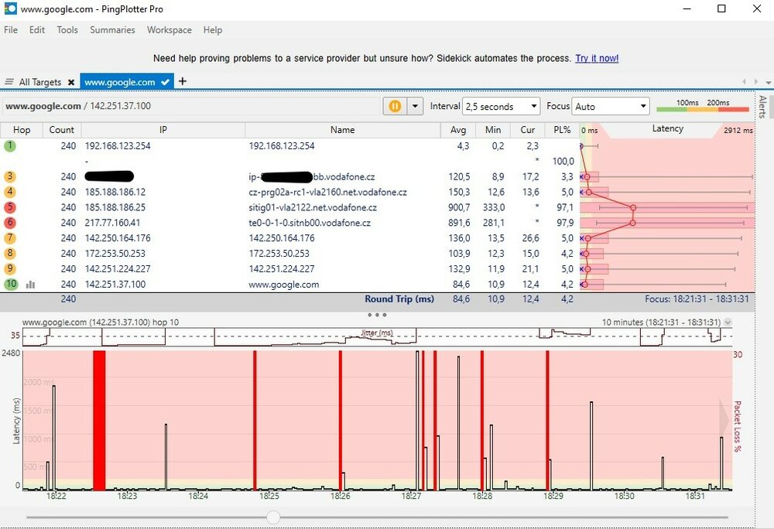This screenshot has width=774, height=529.
Task: Close the All Targets tab
Action: (71, 82)
